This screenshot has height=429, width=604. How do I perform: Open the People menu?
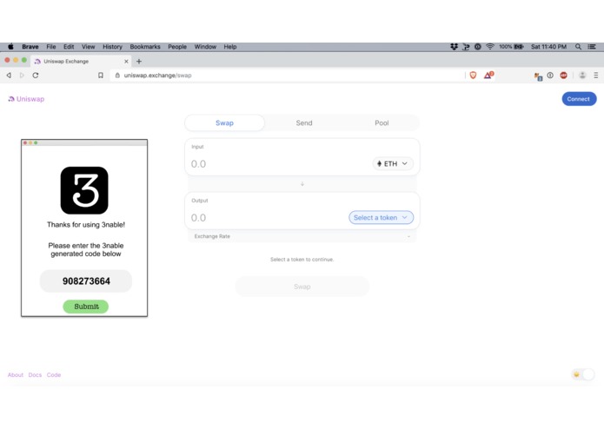(x=177, y=47)
